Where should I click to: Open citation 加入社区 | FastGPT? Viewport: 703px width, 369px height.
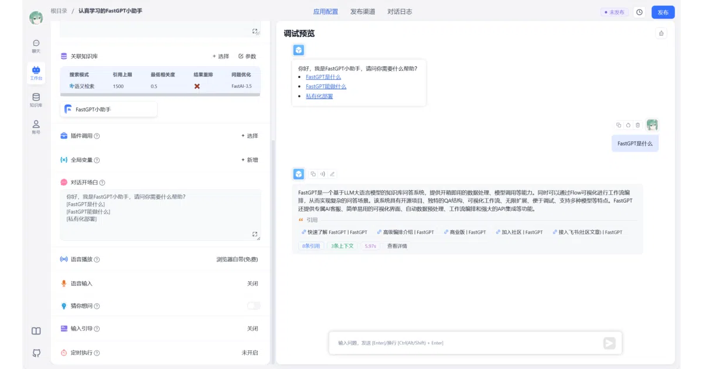(x=519, y=232)
